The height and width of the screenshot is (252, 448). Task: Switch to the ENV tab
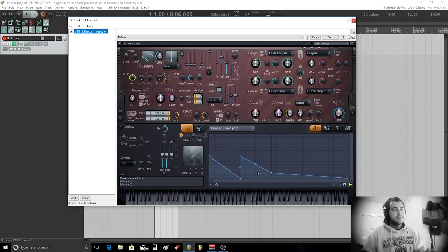tap(315, 128)
